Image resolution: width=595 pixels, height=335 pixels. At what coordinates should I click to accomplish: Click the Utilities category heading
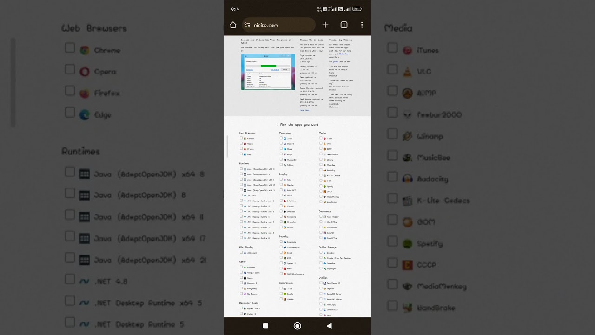323,278
